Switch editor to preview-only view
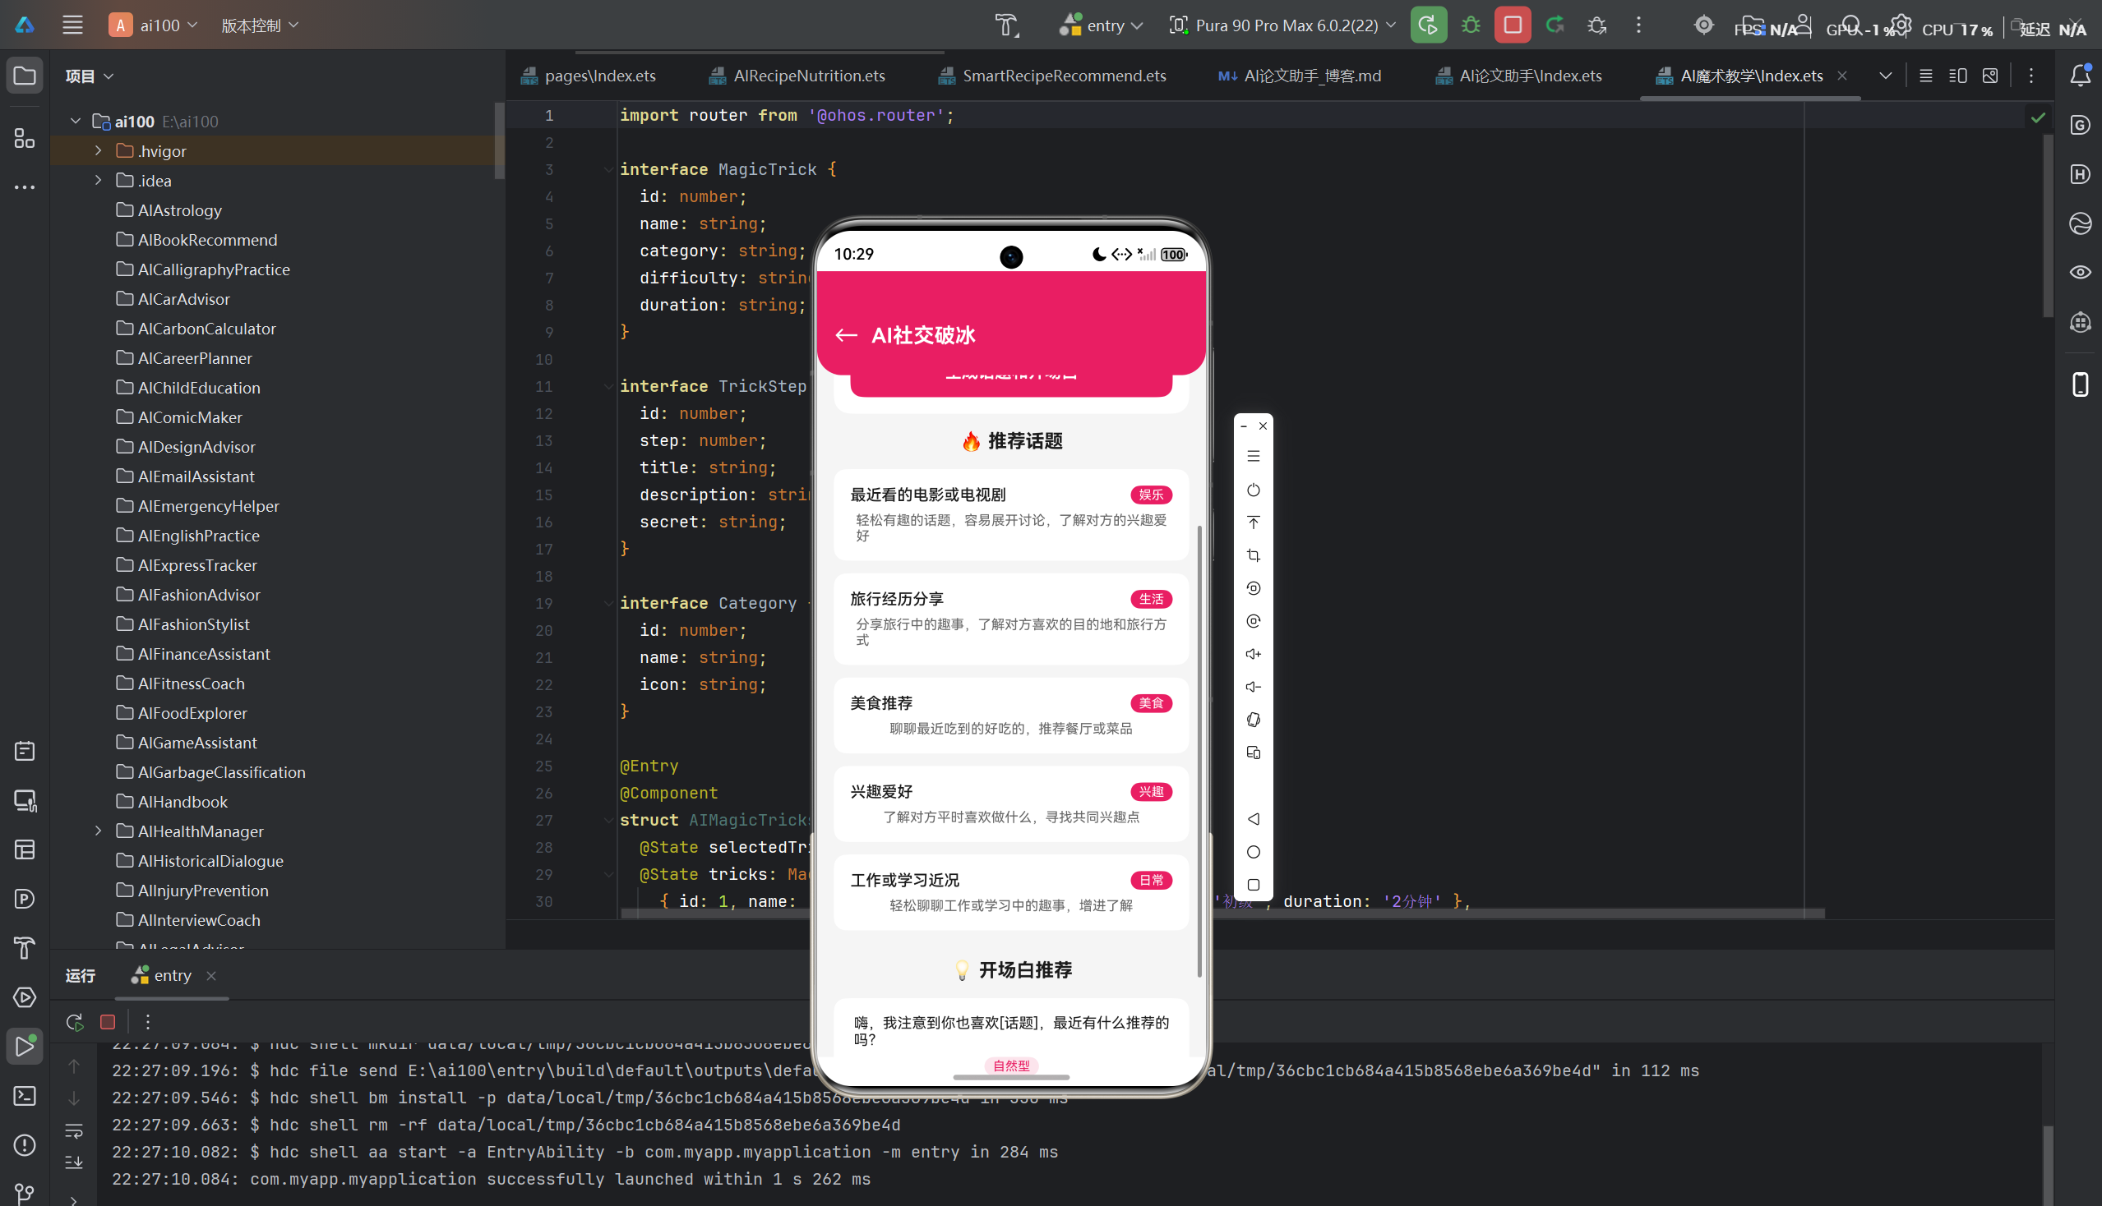This screenshot has width=2102, height=1206. (x=1990, y=76)
